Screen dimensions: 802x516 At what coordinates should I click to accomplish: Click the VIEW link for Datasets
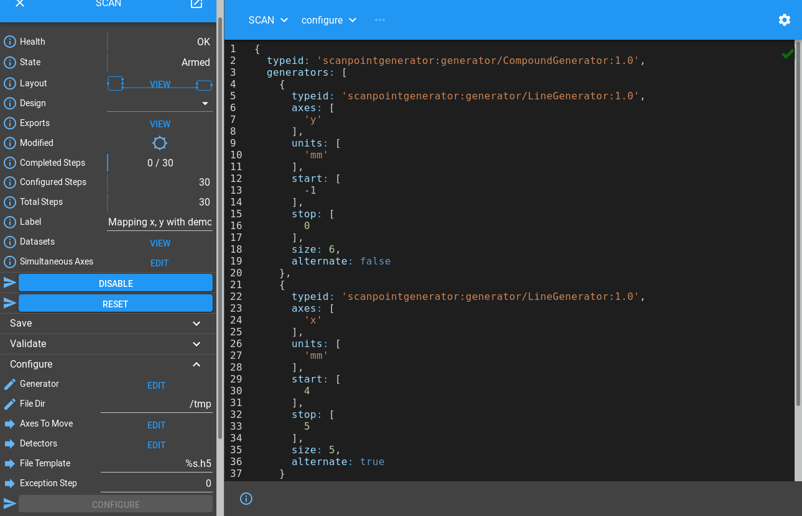[x=160, y=243]
